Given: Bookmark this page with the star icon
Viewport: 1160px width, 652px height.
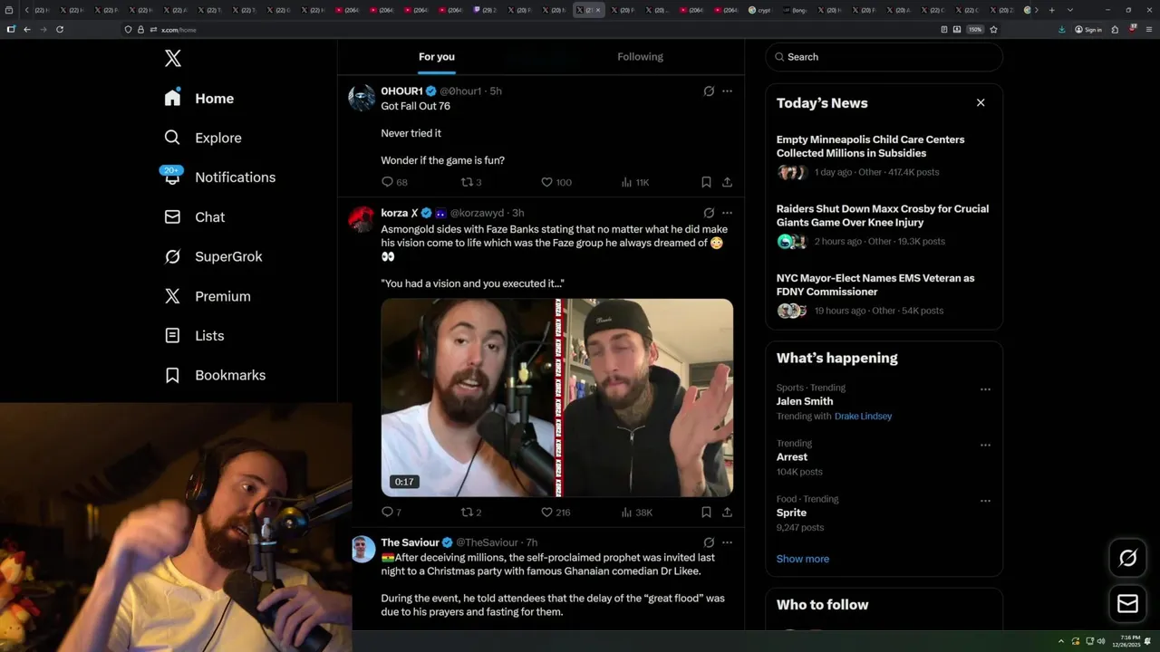Looking at the screenshot, I should coord(993,30).
